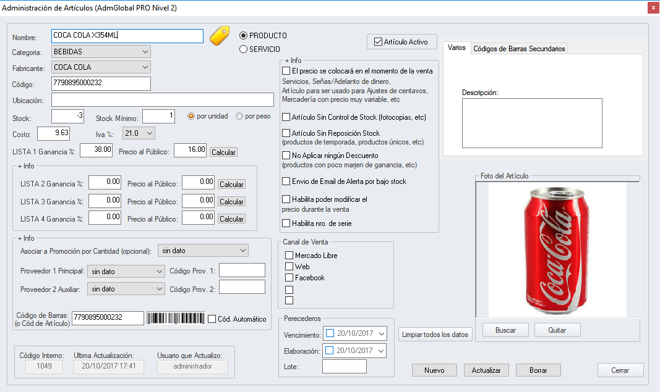Click the LISTA 1 Precio al Público field
The height and width of the screenshot is (392, 660).
click(191, 151)
